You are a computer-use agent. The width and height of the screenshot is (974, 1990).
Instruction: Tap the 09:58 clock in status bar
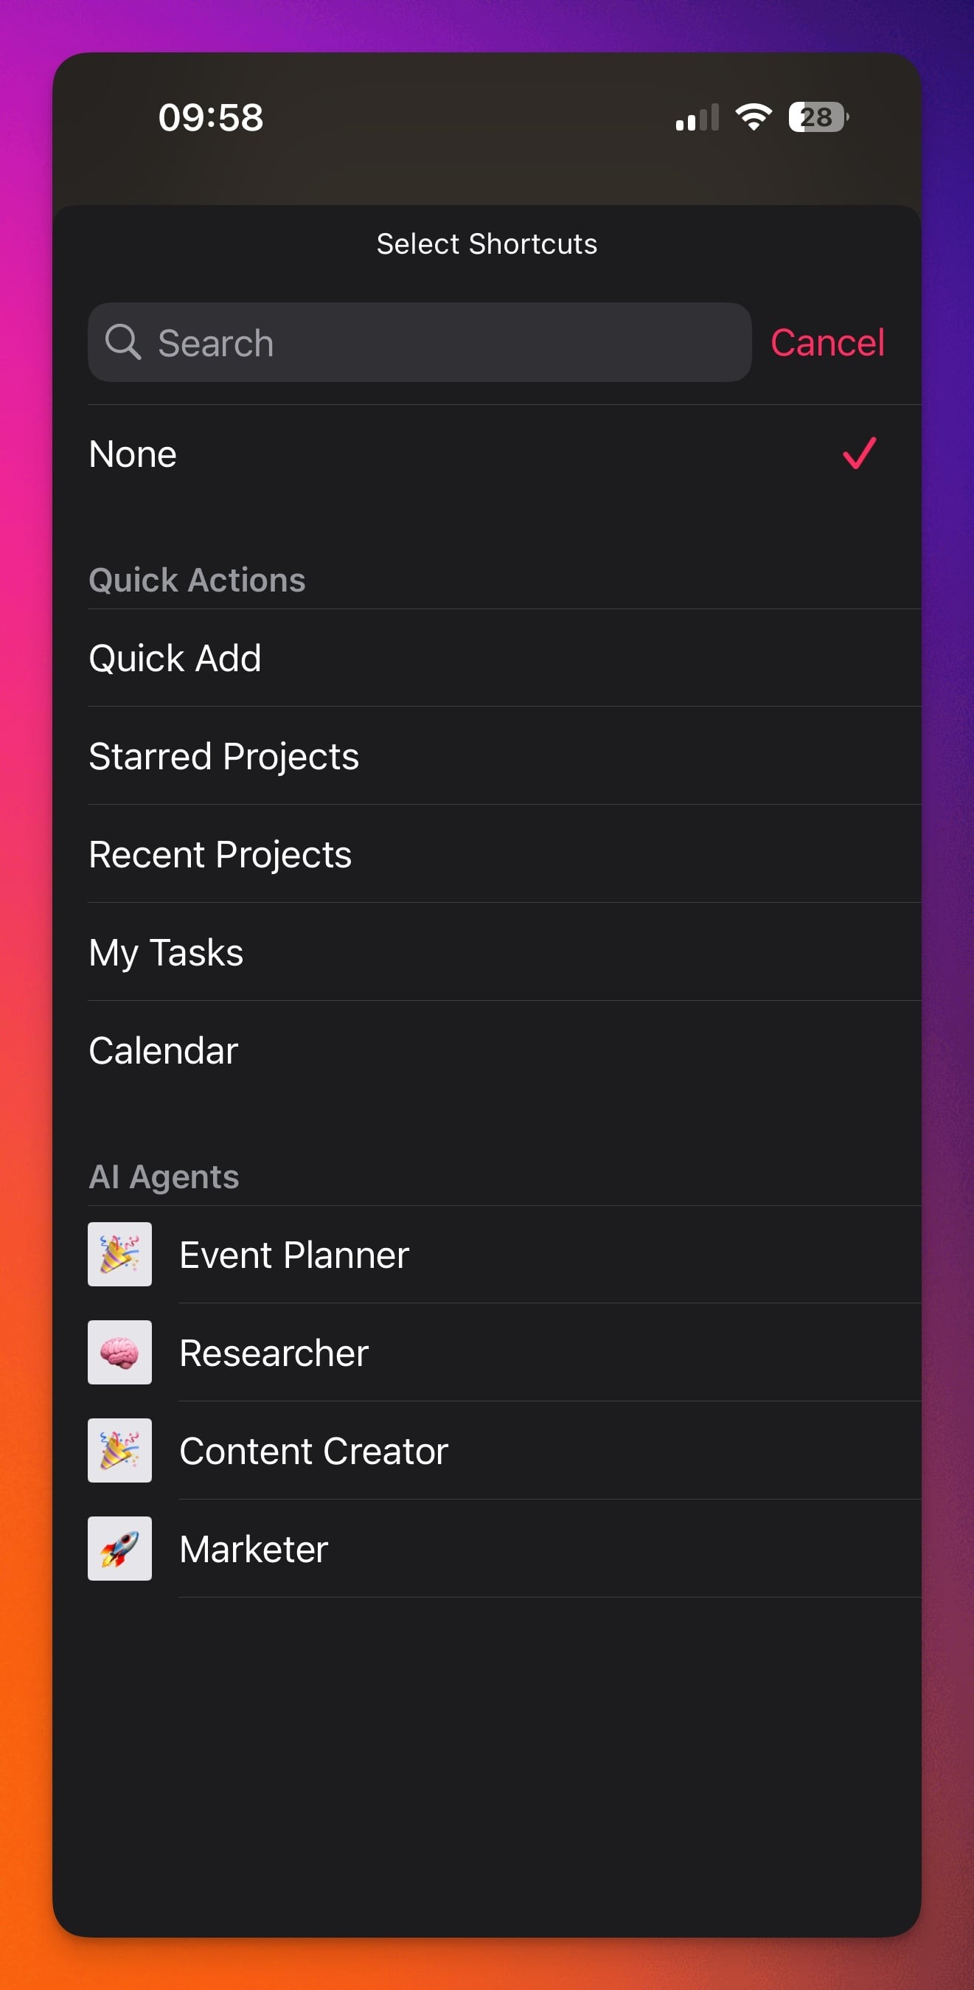(211, 117)
